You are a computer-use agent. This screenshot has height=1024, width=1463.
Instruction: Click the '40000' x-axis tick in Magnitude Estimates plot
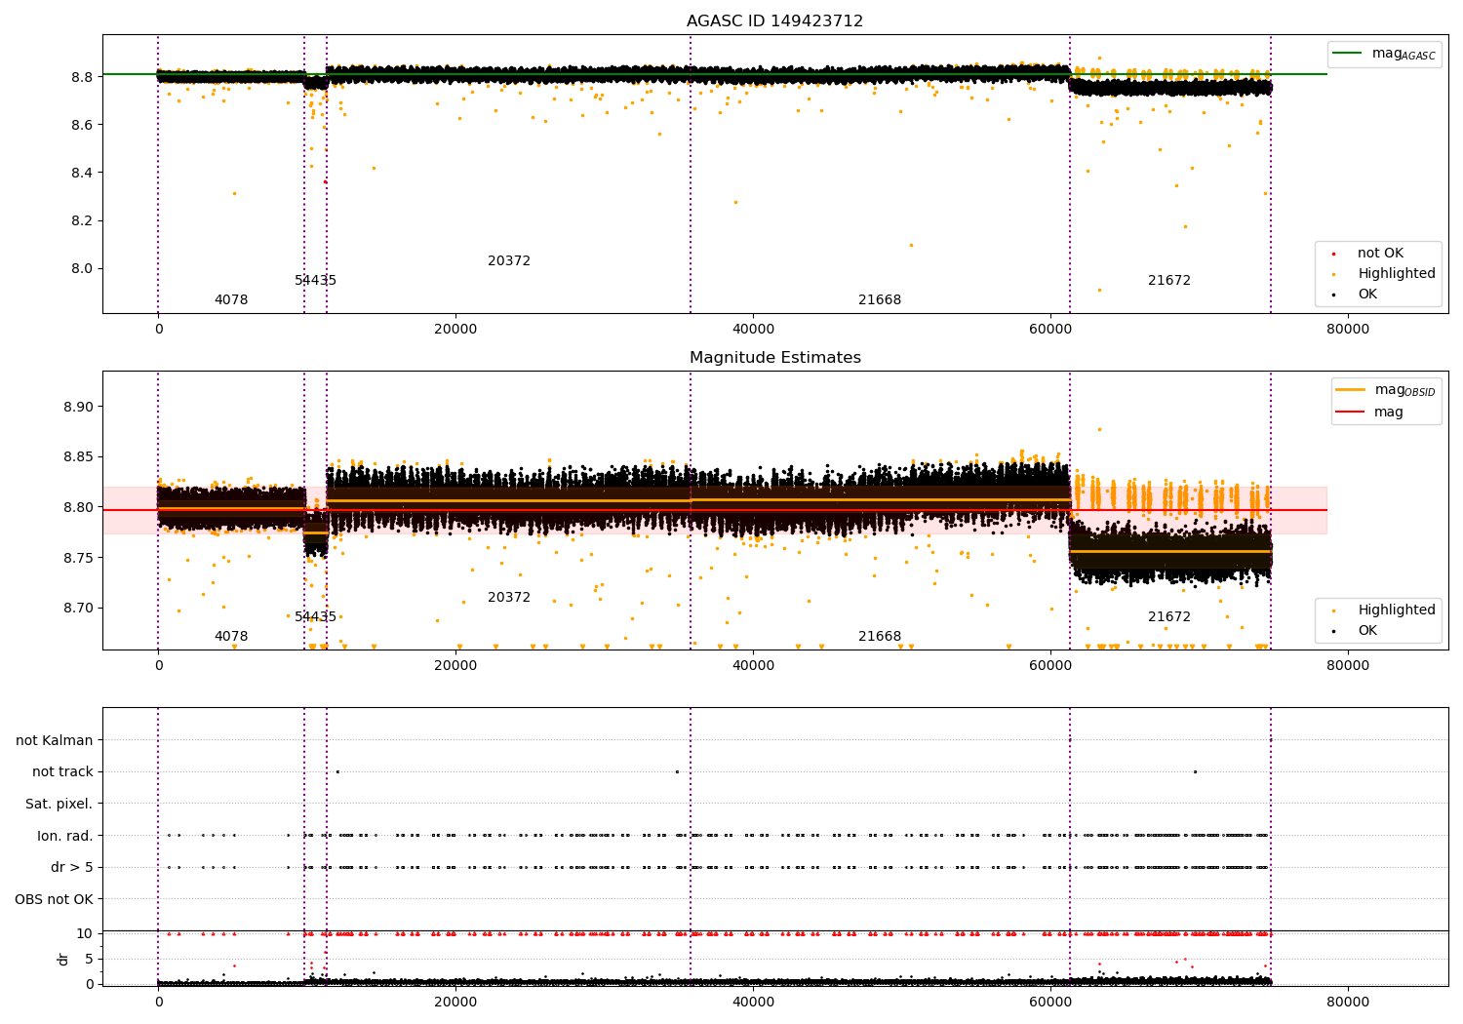[x=753, y=665]
